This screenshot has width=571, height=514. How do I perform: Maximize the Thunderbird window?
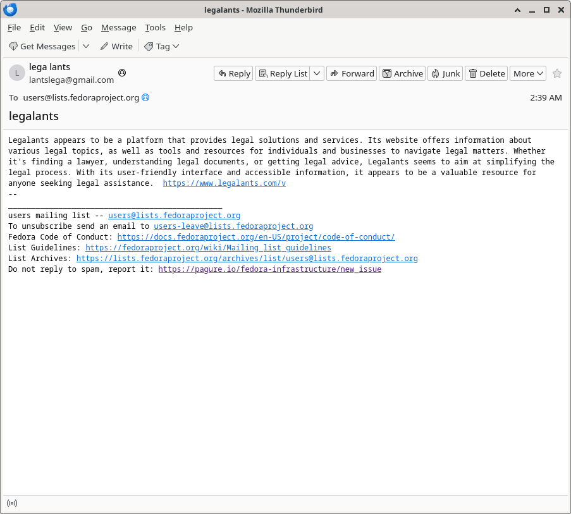point(546,10)
